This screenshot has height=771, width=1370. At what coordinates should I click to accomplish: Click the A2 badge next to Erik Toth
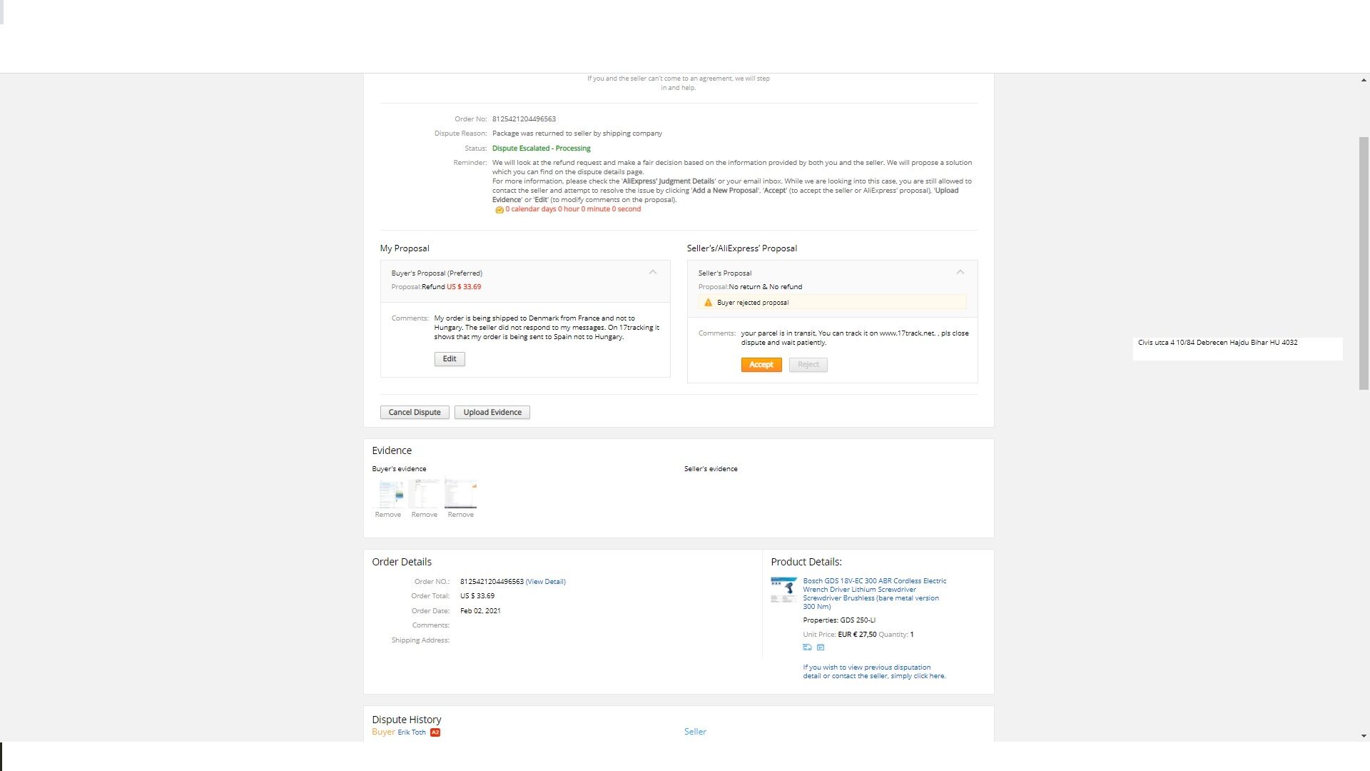(435, 732)
